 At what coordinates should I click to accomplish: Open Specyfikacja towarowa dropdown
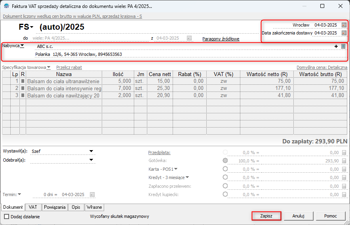coord(49,67)
